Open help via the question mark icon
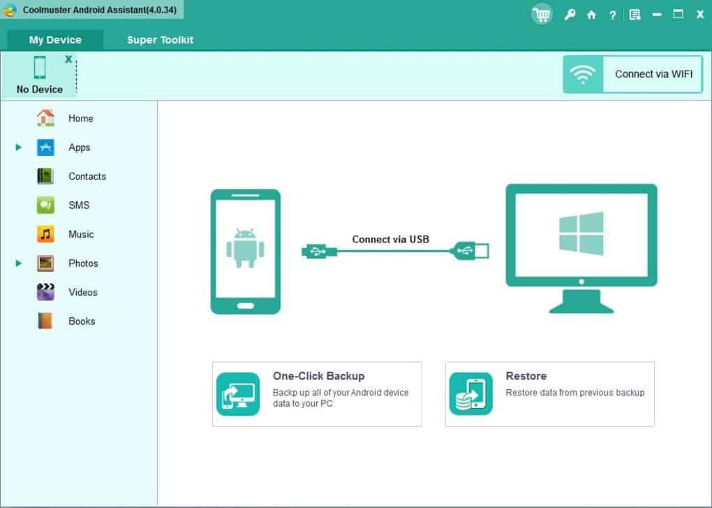The width and height of the screenshot is (712, 508). [x=612, y=14]
